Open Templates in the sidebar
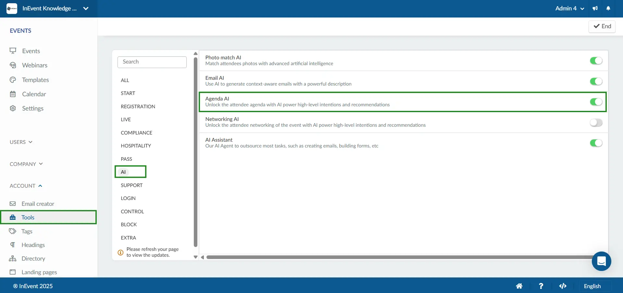Screen dimensions: 623x293 [x=35, y=80]
